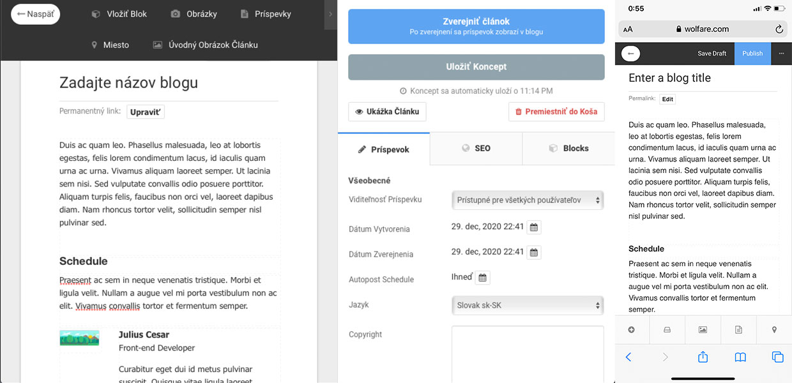
Task: Switch to the Blocks tab
Action: pos(568,148)
